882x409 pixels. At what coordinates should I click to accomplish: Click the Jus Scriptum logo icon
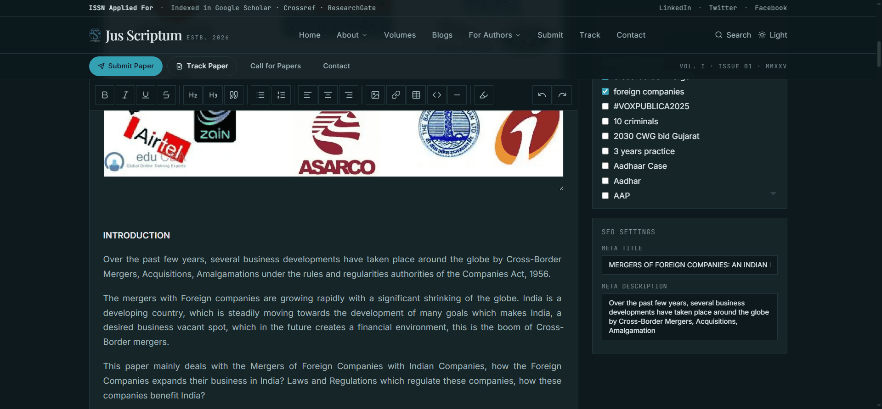tap(95, 35)
